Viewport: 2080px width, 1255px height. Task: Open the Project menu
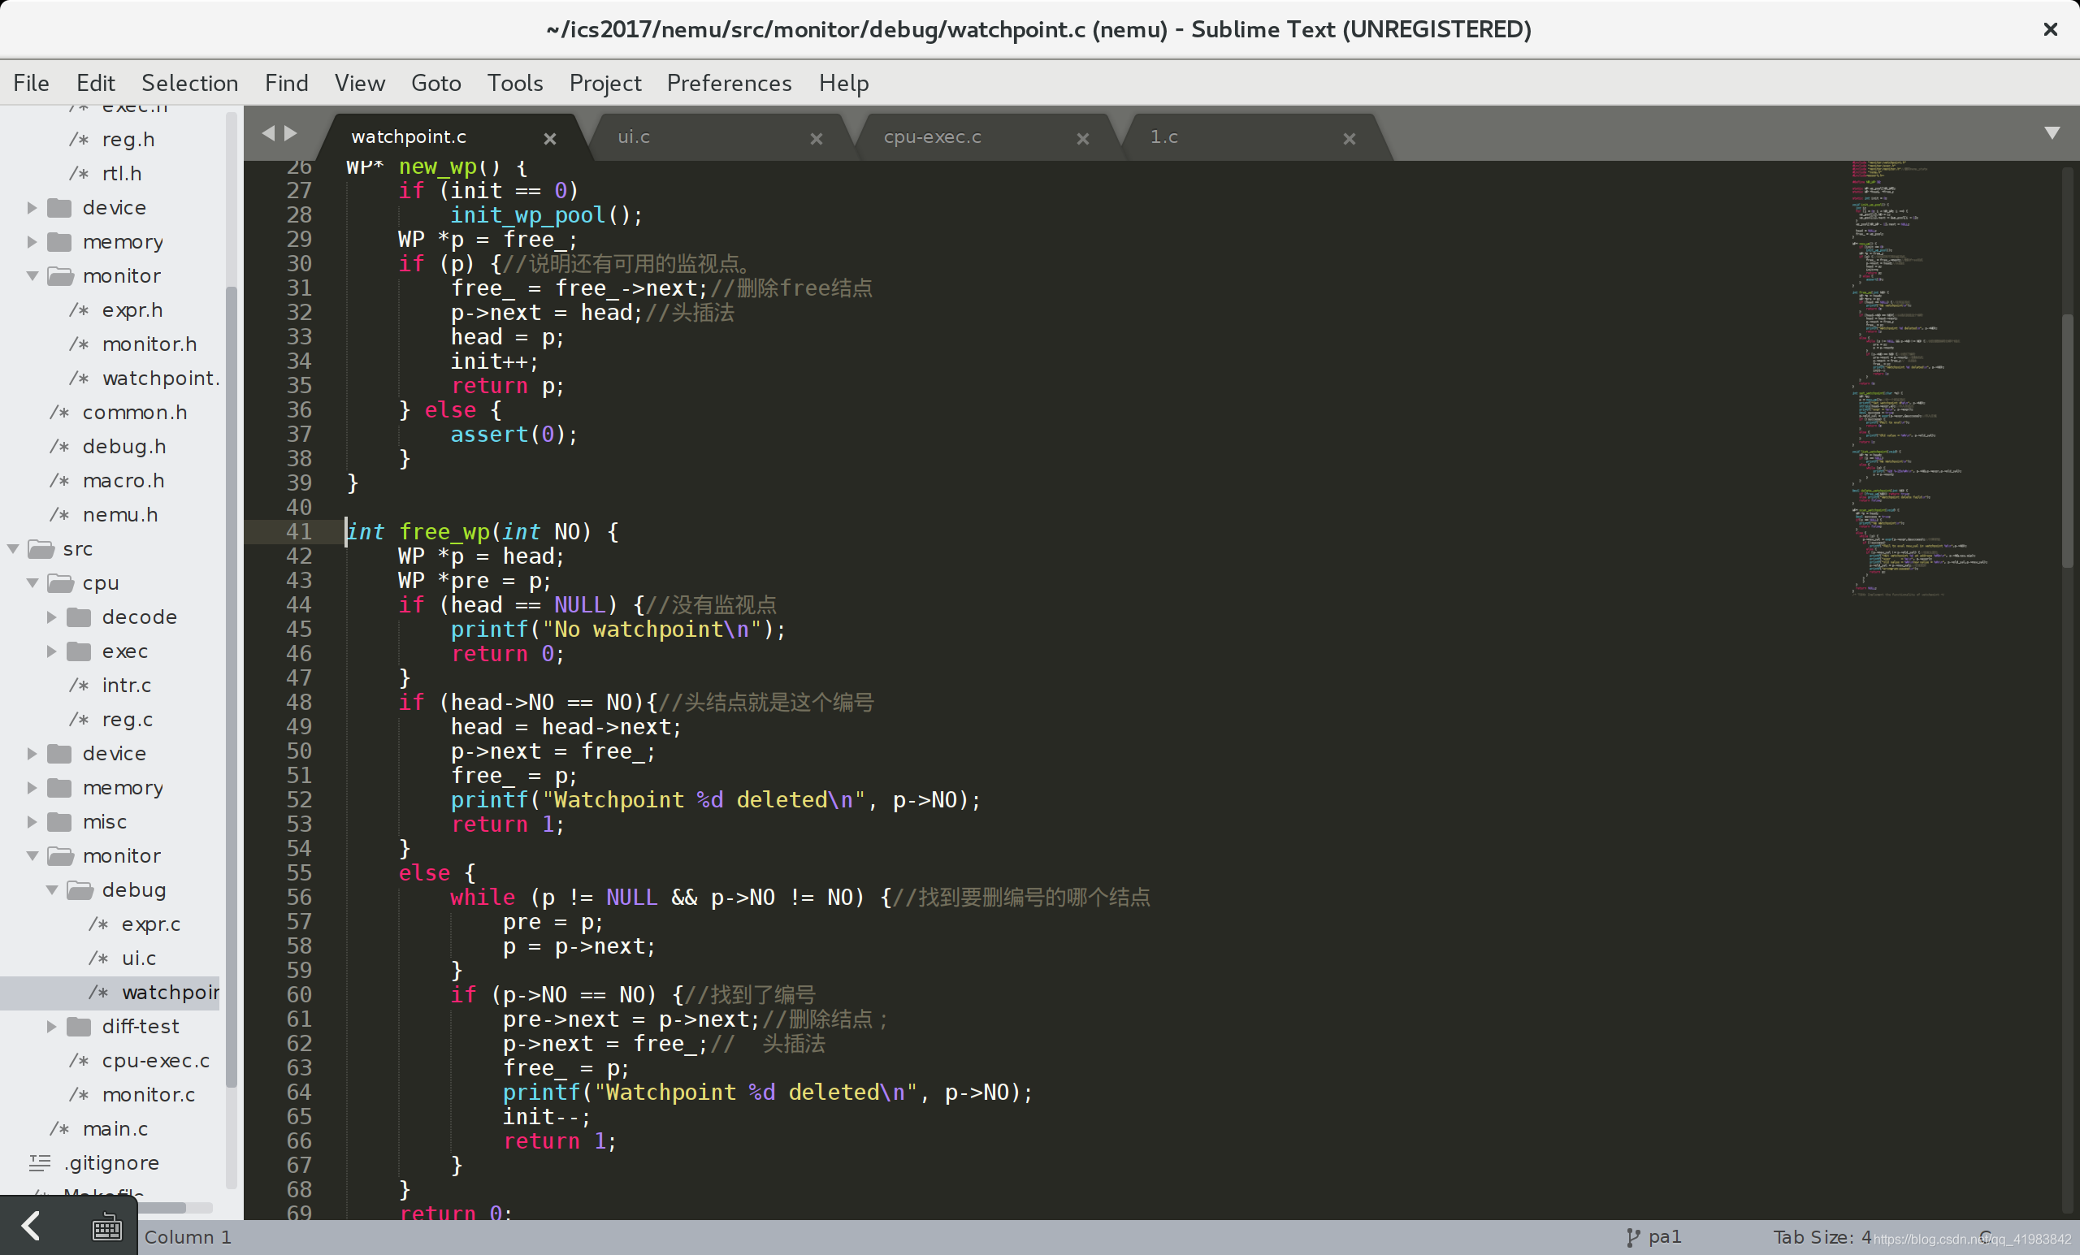605,83
